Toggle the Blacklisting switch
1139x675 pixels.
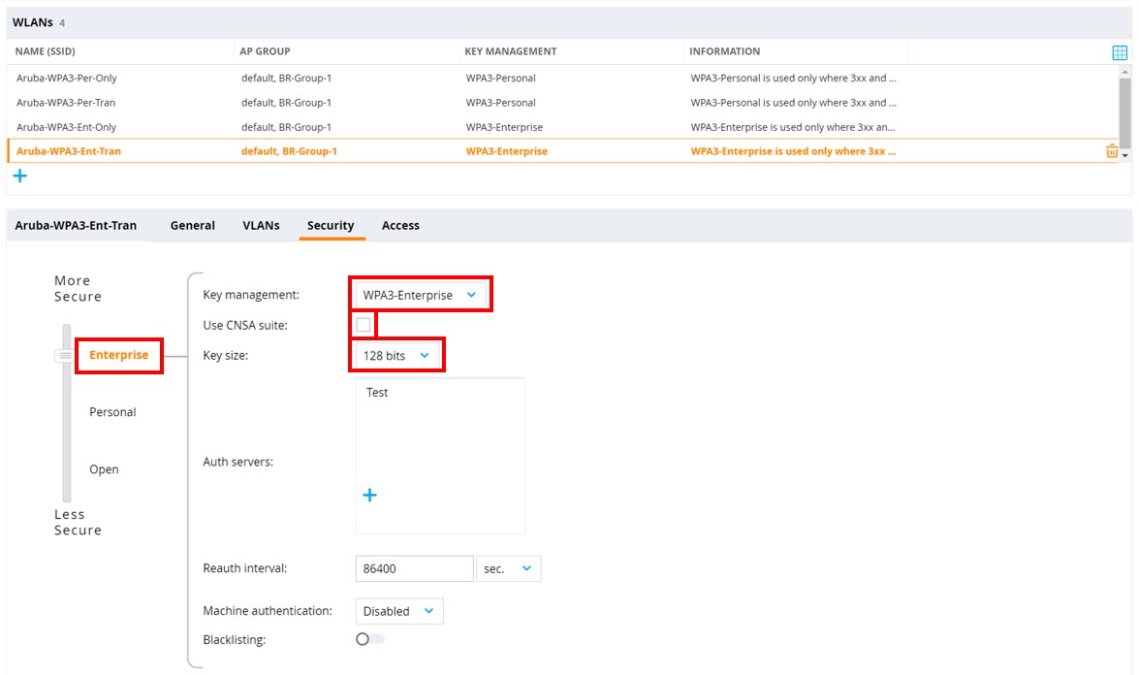click(369, 639)
